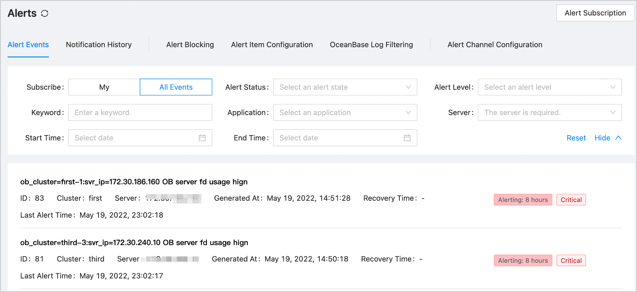The image size is (637, 292).
Task: Click the Reset link
Action: 576,138
